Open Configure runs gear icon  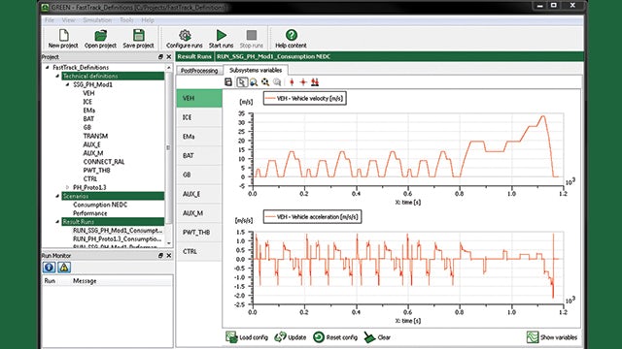185,35
